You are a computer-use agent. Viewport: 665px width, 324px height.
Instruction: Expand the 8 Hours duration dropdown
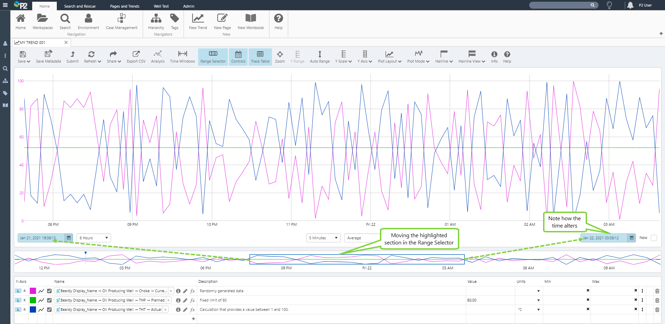94,238
